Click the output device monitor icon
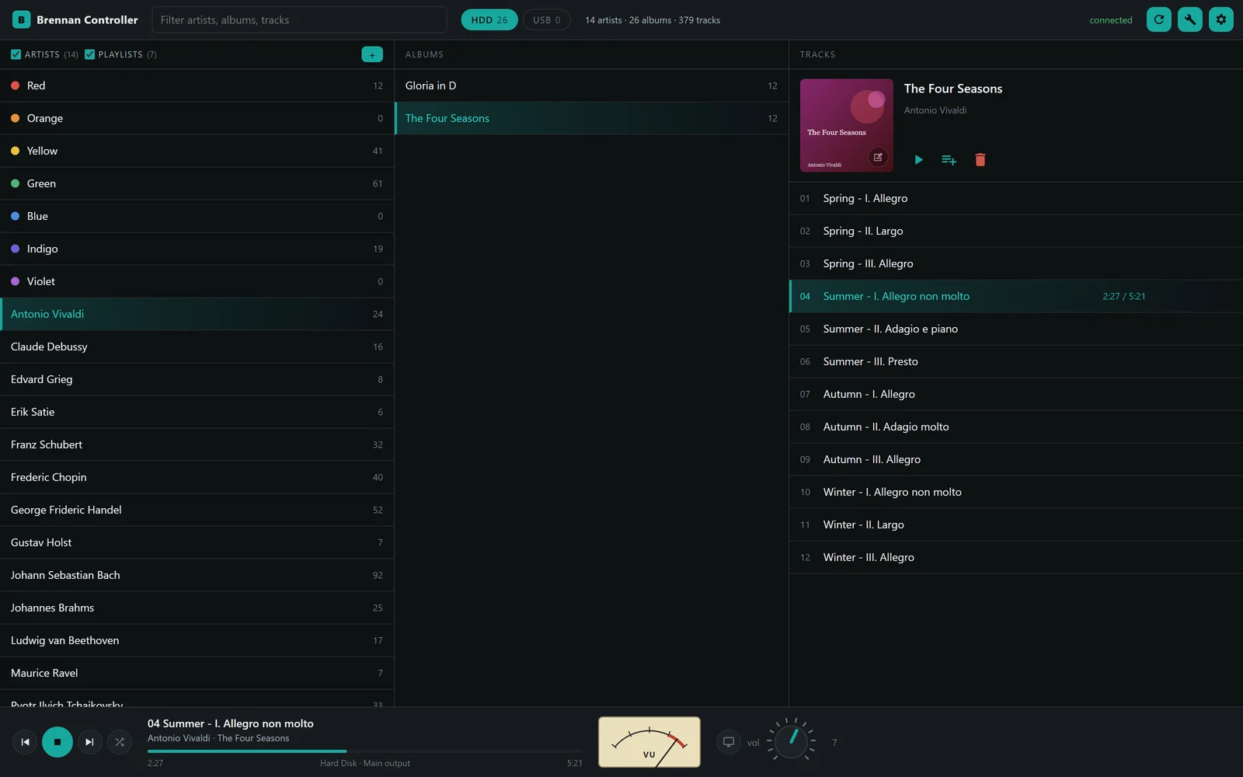 click(x=729, y=742)
